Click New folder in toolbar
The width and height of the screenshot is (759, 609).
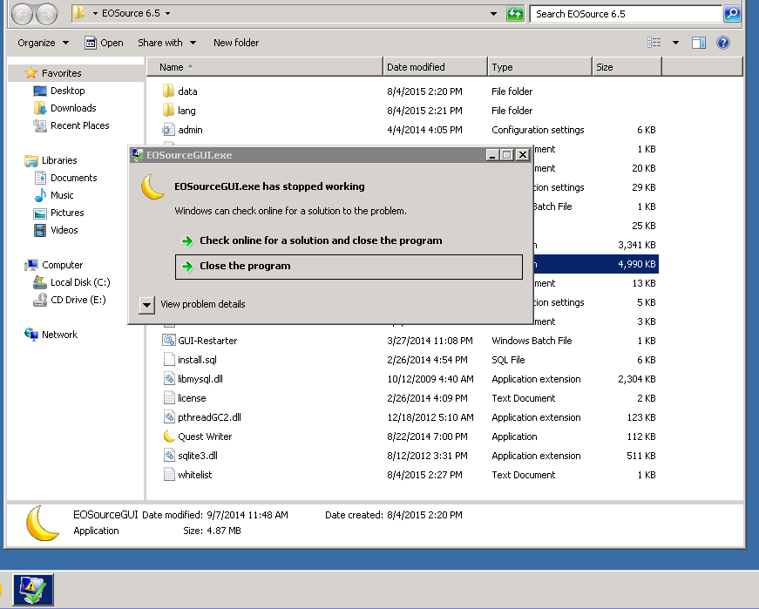(x=236, y=43)
